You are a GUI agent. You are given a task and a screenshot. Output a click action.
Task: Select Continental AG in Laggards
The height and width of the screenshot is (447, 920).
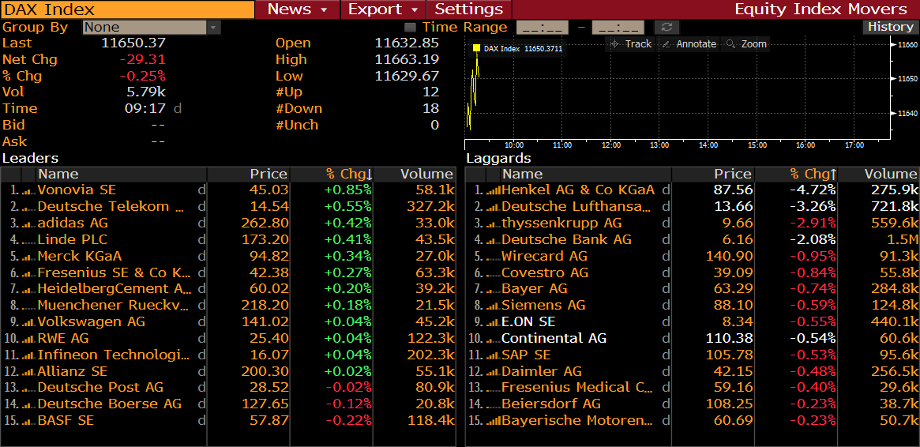554,339
